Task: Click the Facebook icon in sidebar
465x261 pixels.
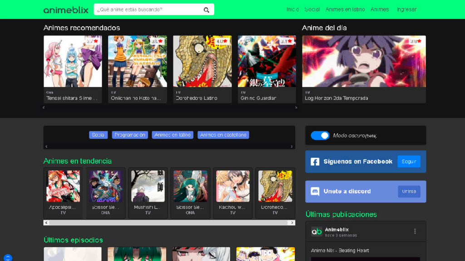Action: coord(315,162)
